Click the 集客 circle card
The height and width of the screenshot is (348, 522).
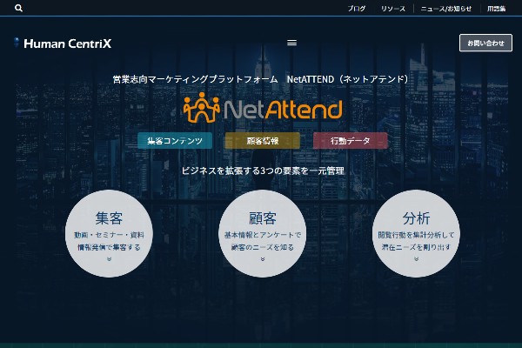click(x=110, y=233)
